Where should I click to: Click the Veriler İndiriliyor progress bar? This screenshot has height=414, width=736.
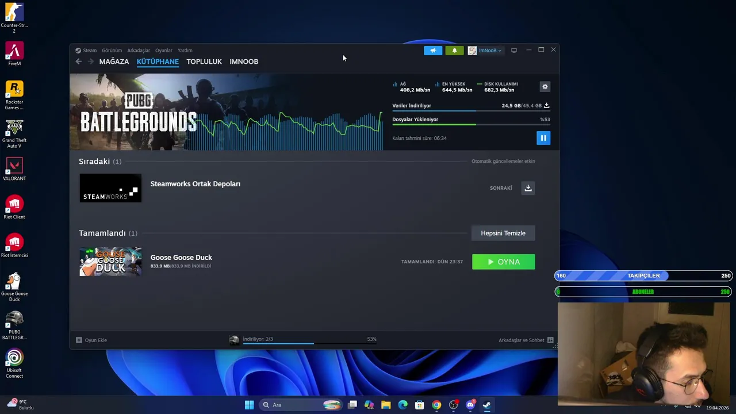tap(471, 111)
